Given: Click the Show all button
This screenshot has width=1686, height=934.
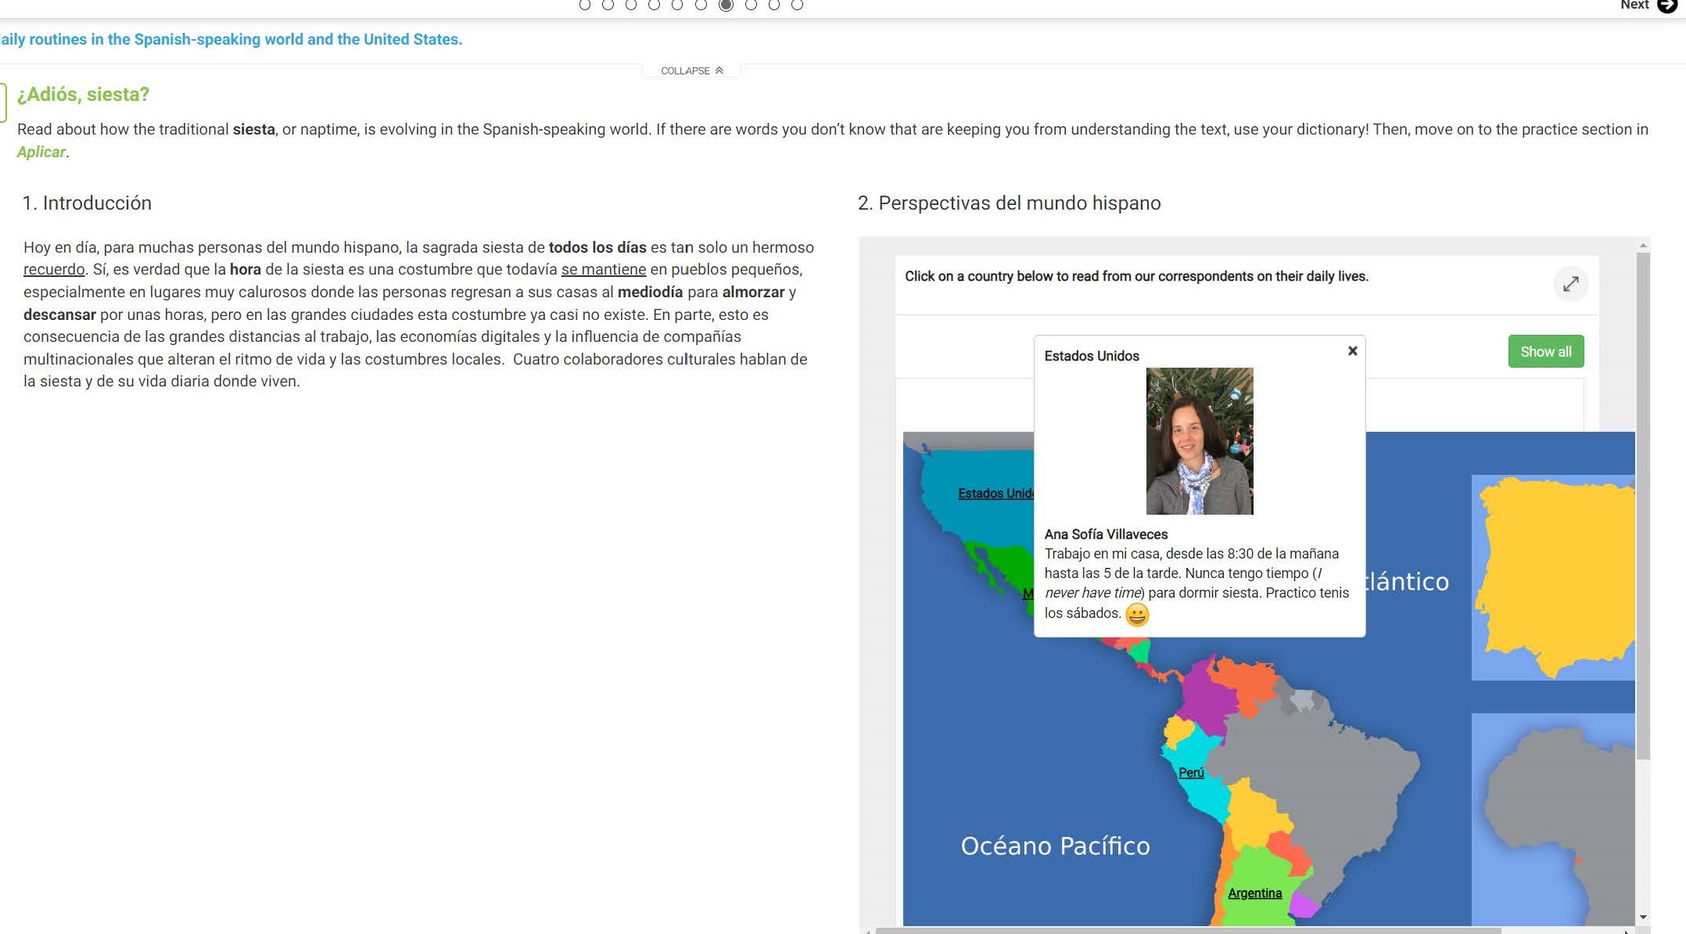Looking at the screenshot, I should point(1545,352).
